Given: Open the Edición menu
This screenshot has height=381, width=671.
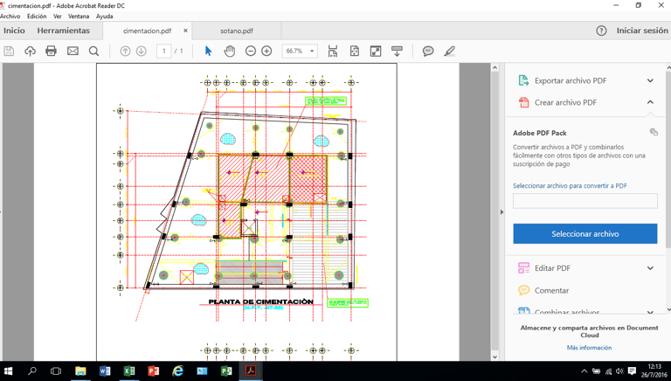Looking at the screenshot, I should (x=37, y=17).
